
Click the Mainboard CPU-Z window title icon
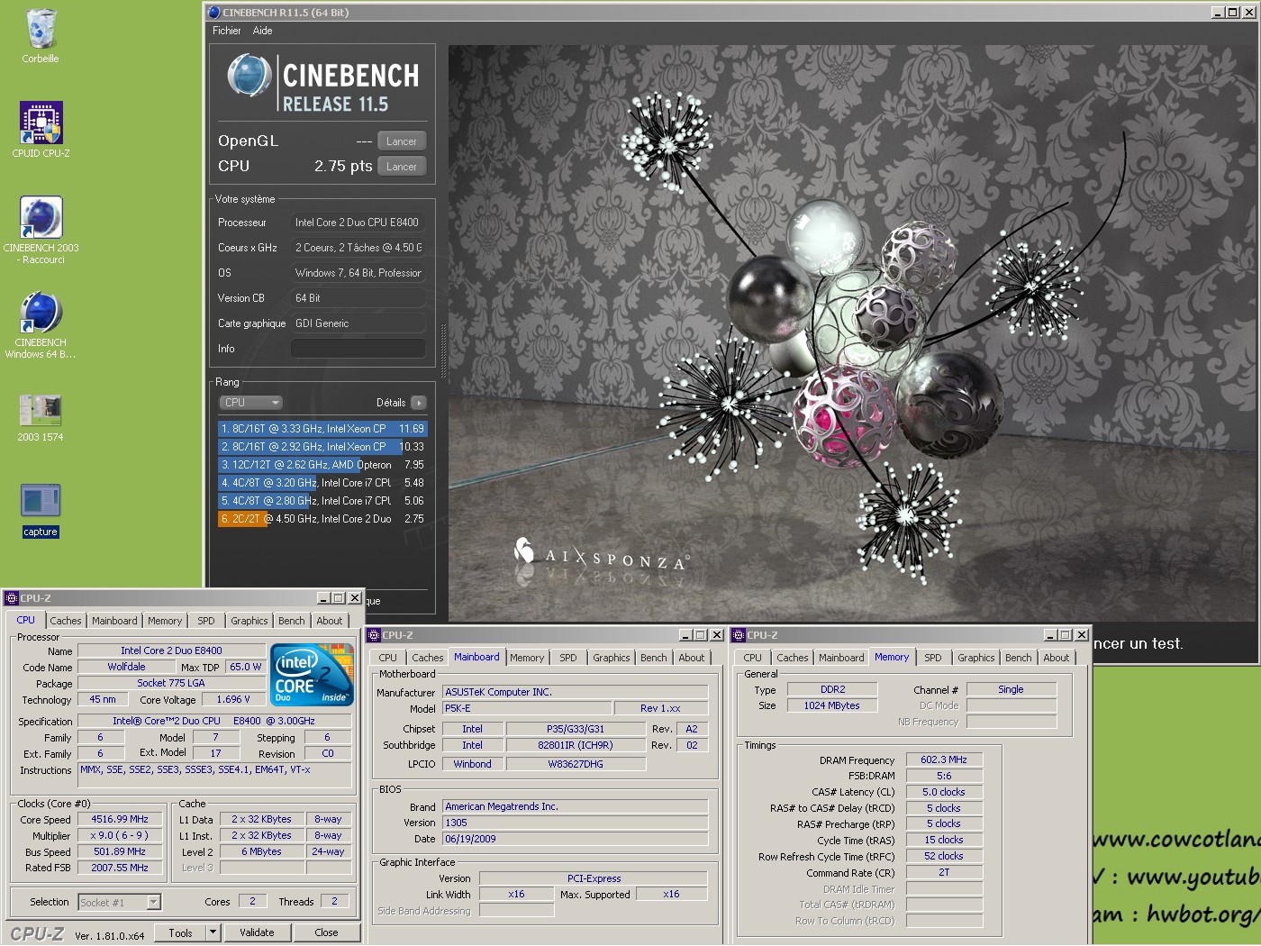point(374,635)
